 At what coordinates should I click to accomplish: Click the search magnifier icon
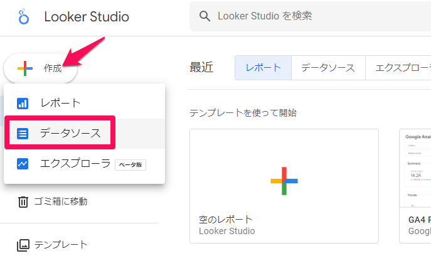(205, 16)
